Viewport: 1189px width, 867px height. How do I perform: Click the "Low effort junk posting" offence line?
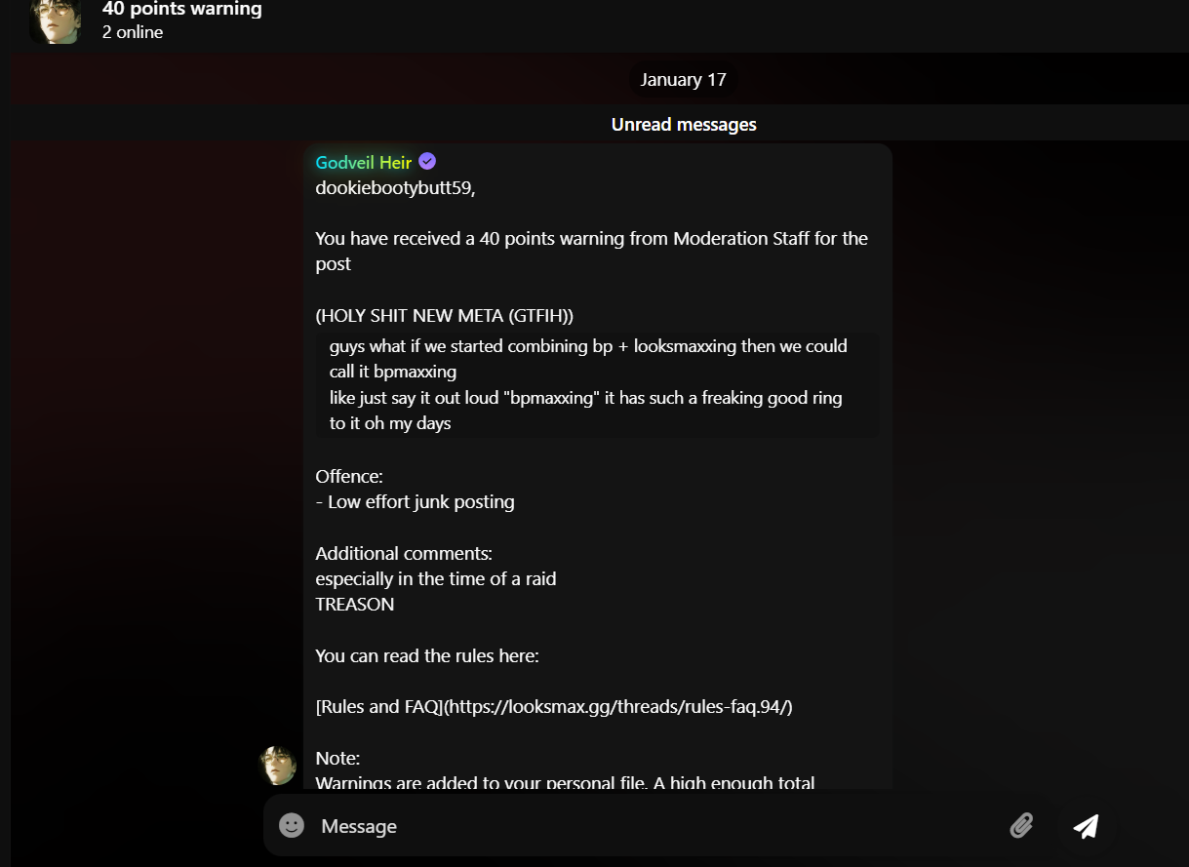tap(420, 502)
